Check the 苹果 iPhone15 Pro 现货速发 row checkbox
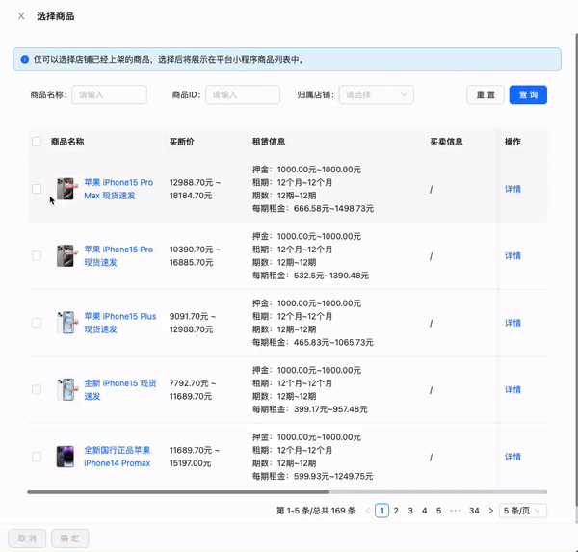This screenshot has height=552, width=578. (37, 255)
